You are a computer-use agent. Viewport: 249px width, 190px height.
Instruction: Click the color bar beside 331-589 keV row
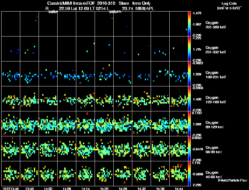189,24
